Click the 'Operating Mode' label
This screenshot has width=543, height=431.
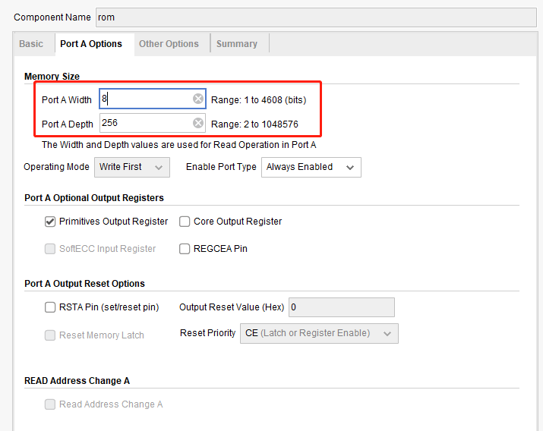tap(56, 167)
